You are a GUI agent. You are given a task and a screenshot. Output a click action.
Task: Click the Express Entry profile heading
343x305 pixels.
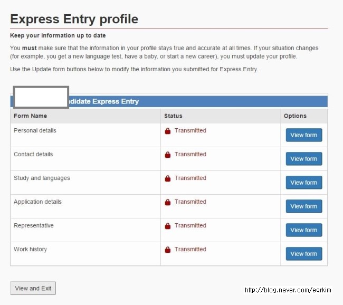click(74, 20)
